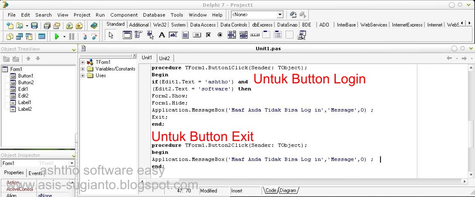Viewport: 475px width, 197px height.
Task: Click the Pause program icon
Action: [x=72, y=36]
